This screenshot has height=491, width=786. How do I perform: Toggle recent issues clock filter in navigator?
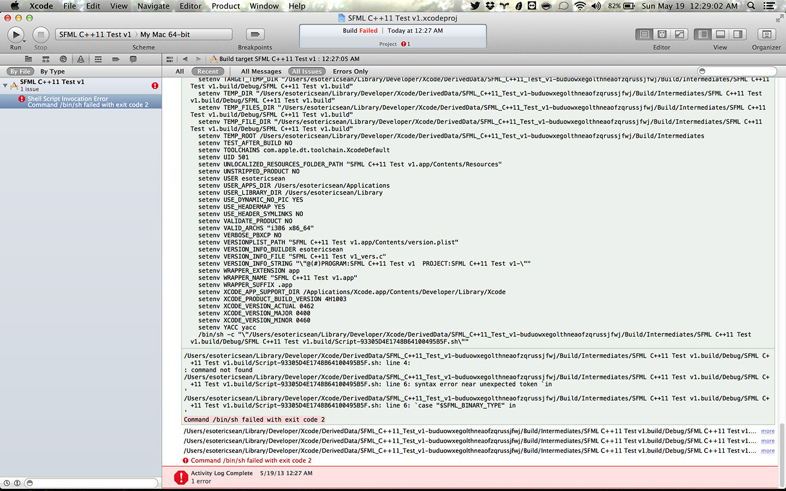(7, 483)
